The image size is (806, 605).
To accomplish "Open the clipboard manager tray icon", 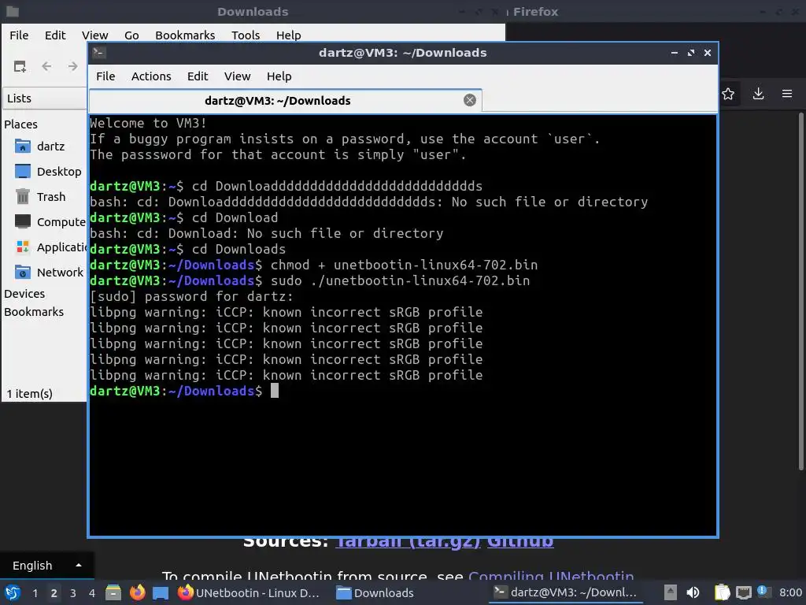I will 722,592.
